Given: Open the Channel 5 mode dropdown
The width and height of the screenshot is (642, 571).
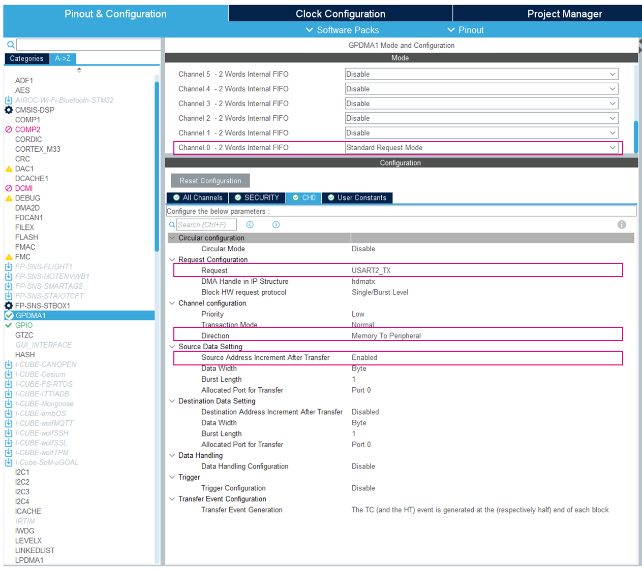Looking at the screenshot, I should tap(481, 74).
